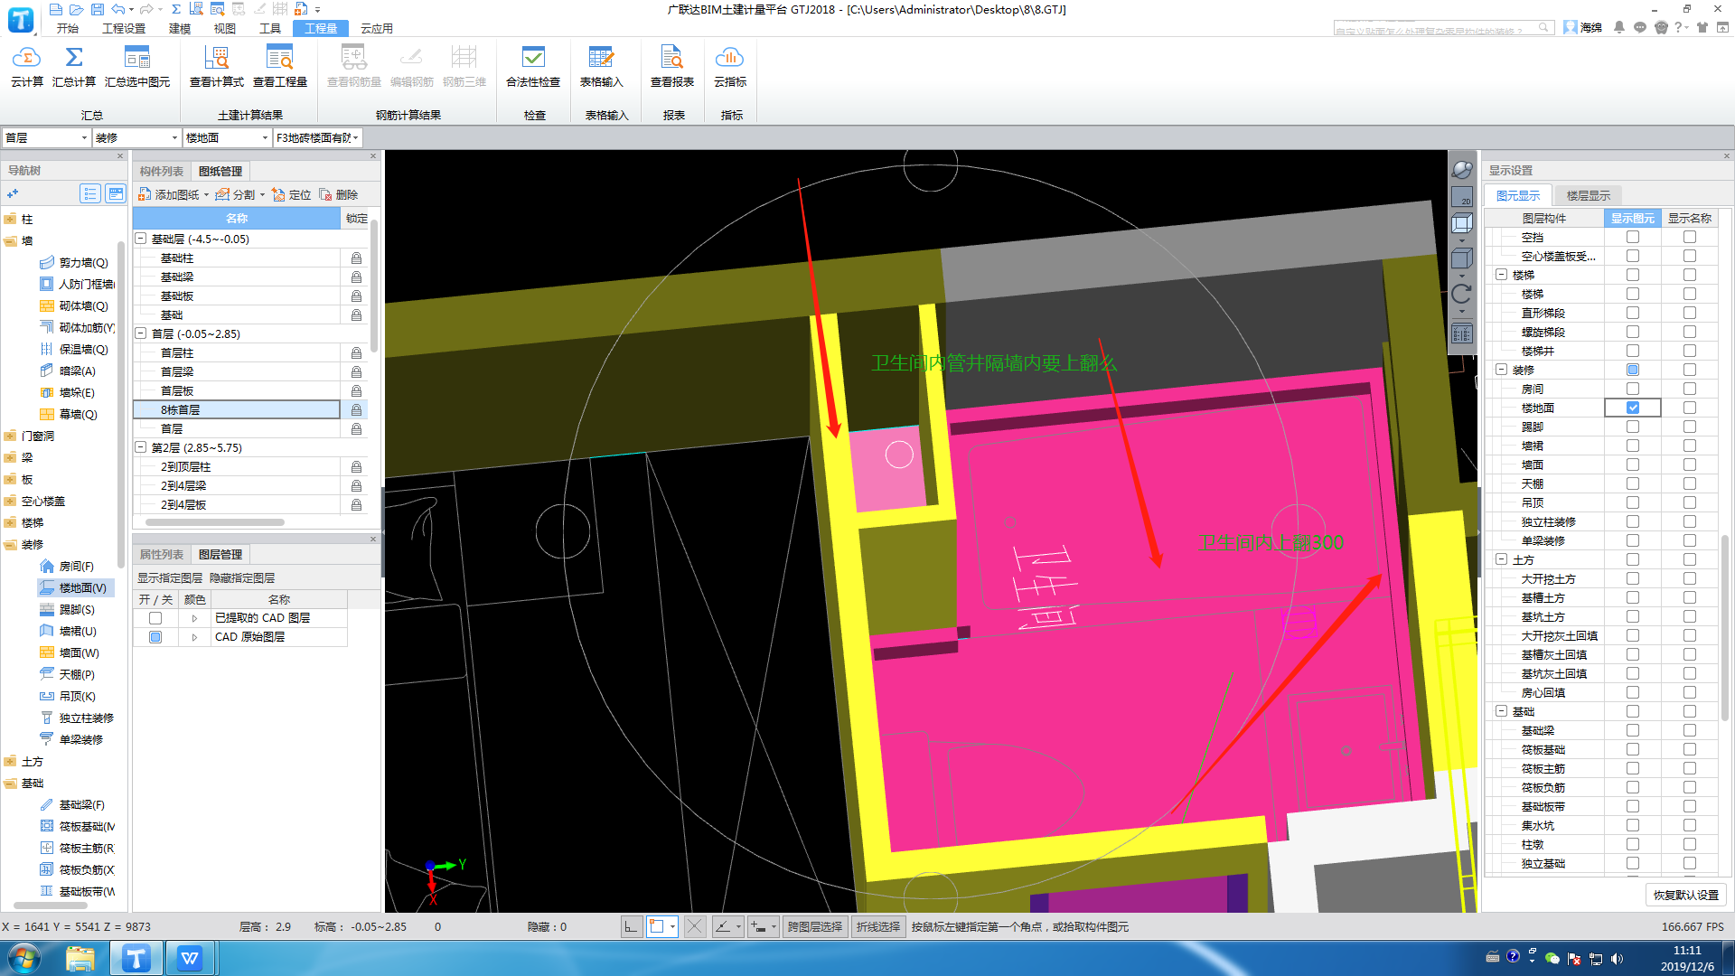The width and height of the screenshot is (1735, 976).
Task: Click 定位 locate drawing tool
Action: [x=292, y=194]
